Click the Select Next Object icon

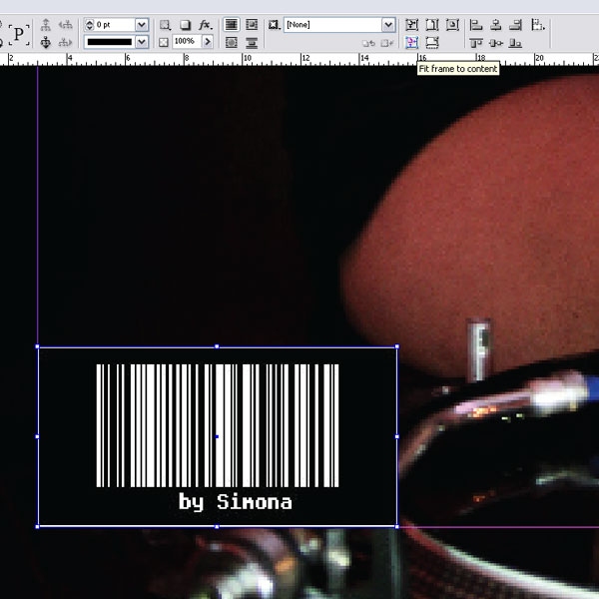point(65,42)
